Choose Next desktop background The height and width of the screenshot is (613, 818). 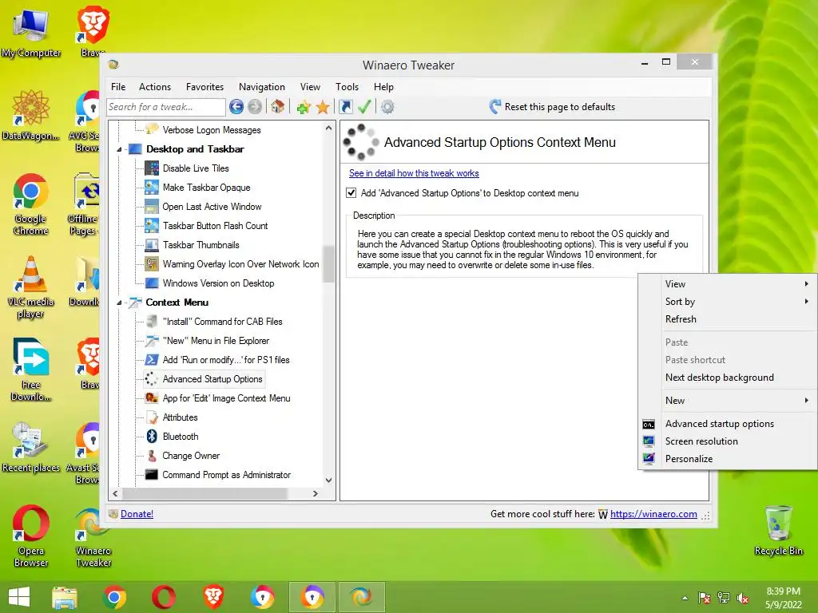[x=728, y=378]
